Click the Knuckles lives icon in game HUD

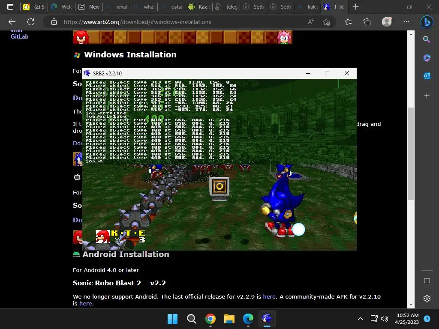pyautogui.click(x=103, y=236)
